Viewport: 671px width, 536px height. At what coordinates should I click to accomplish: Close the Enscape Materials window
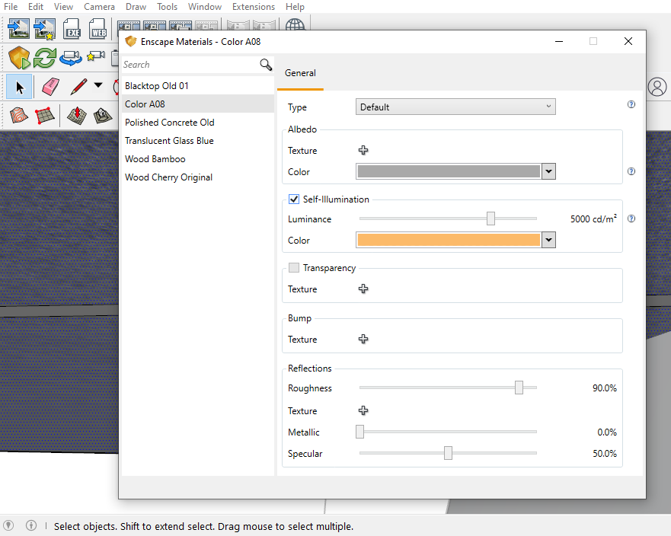(628, 41)
